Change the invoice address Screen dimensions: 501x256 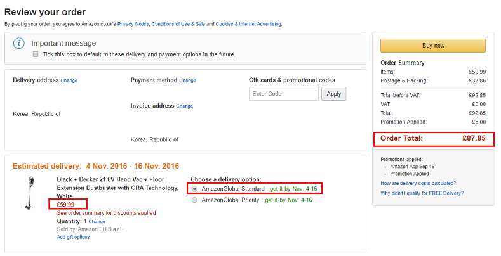(184, 106)
